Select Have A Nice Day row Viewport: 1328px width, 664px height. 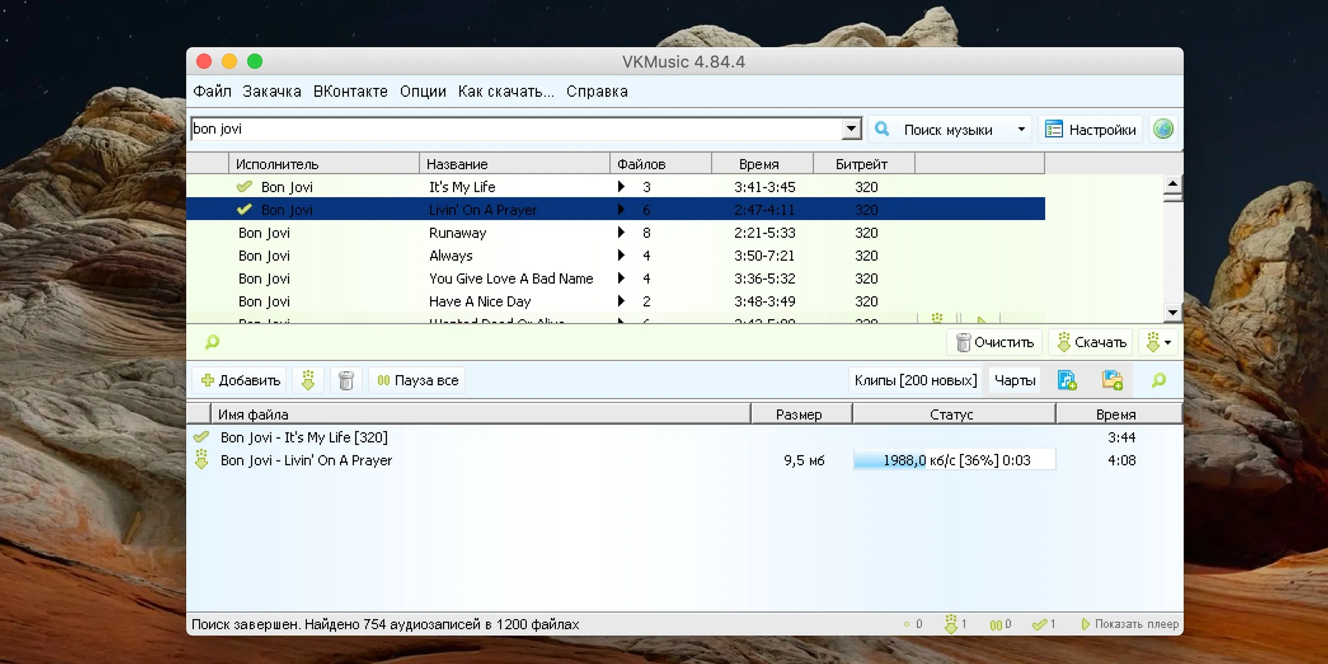[615, 301]
